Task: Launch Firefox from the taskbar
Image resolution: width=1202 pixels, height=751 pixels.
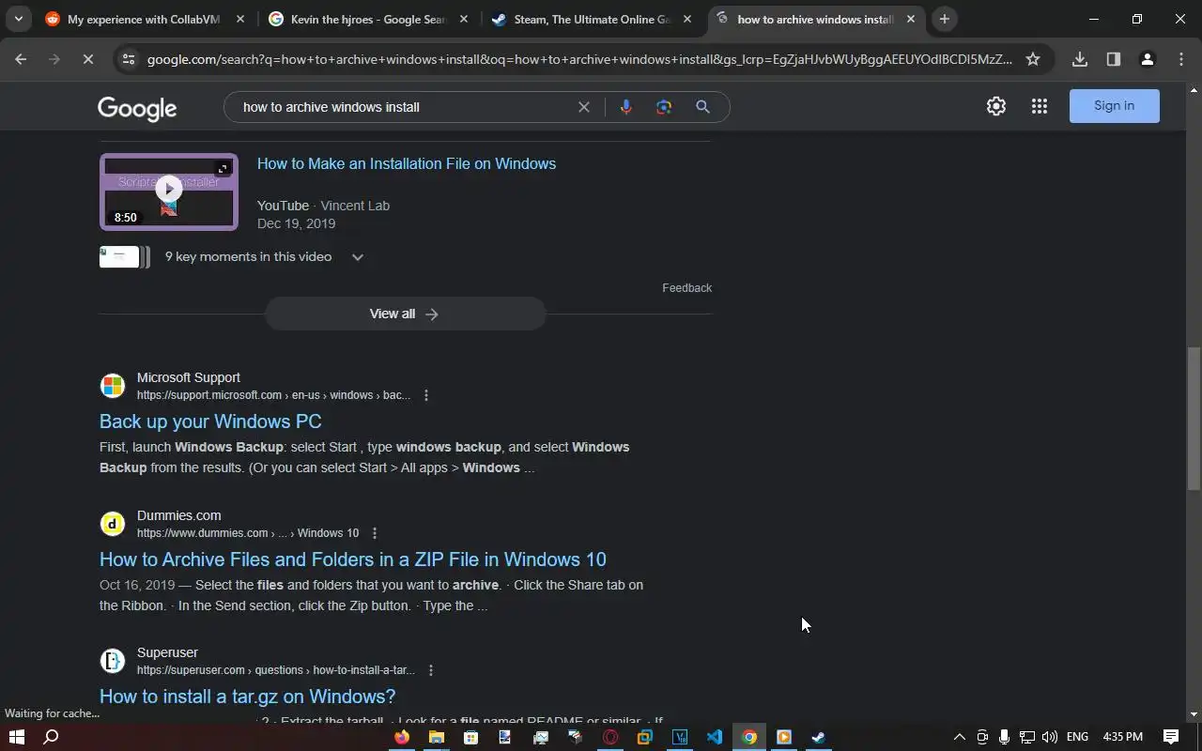Action: coord(402,737)
